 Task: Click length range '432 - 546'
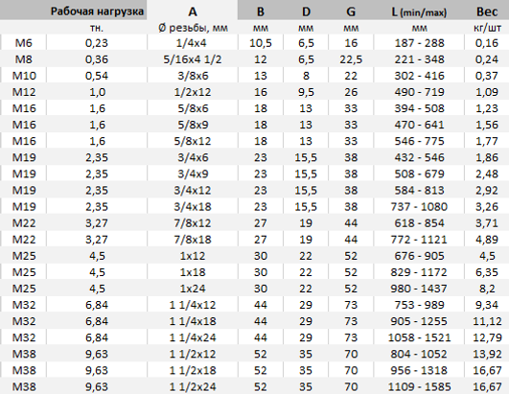point(419,157)
